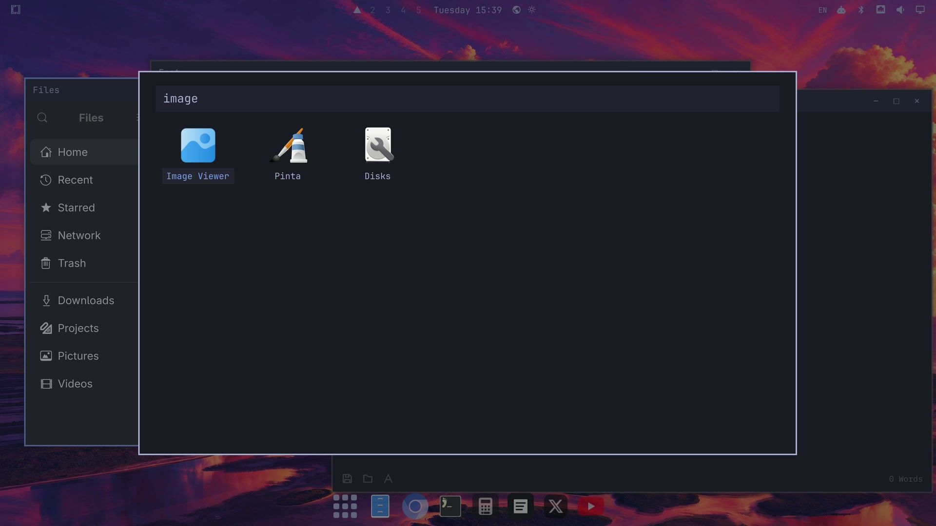This screenshot has width=936, height=526.
Task: Open the Pinta paint application
Action: pos(288,154)
